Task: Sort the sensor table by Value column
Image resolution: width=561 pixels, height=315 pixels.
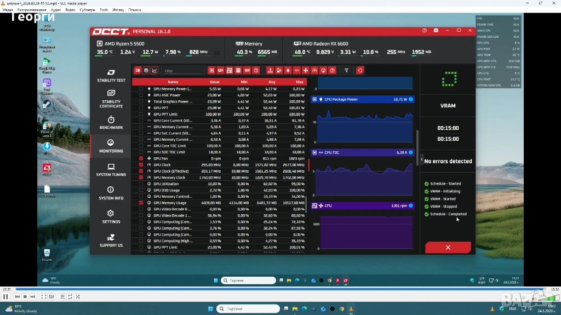Action: 214,82
